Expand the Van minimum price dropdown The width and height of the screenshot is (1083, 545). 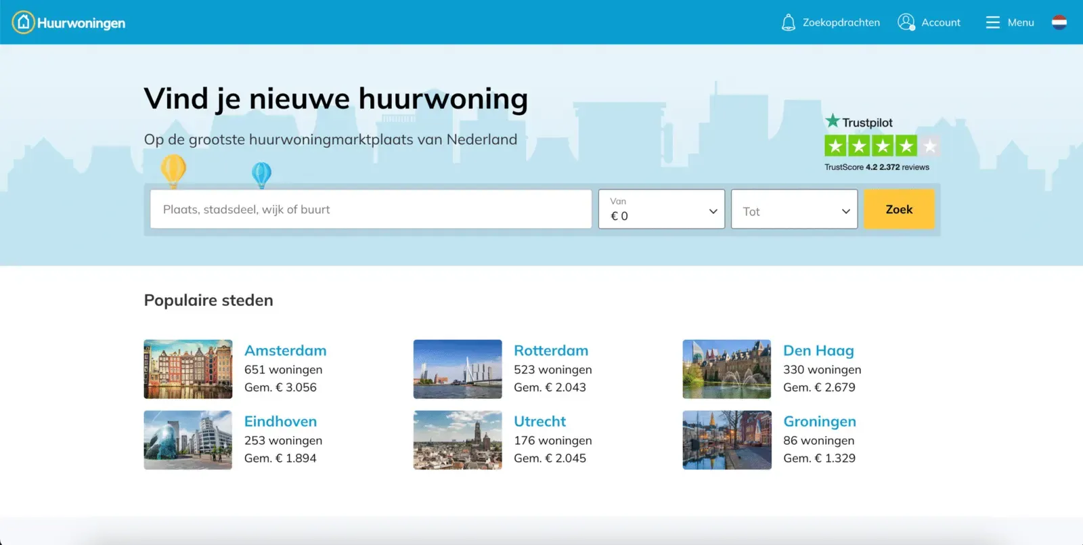(x=661, y=209)
